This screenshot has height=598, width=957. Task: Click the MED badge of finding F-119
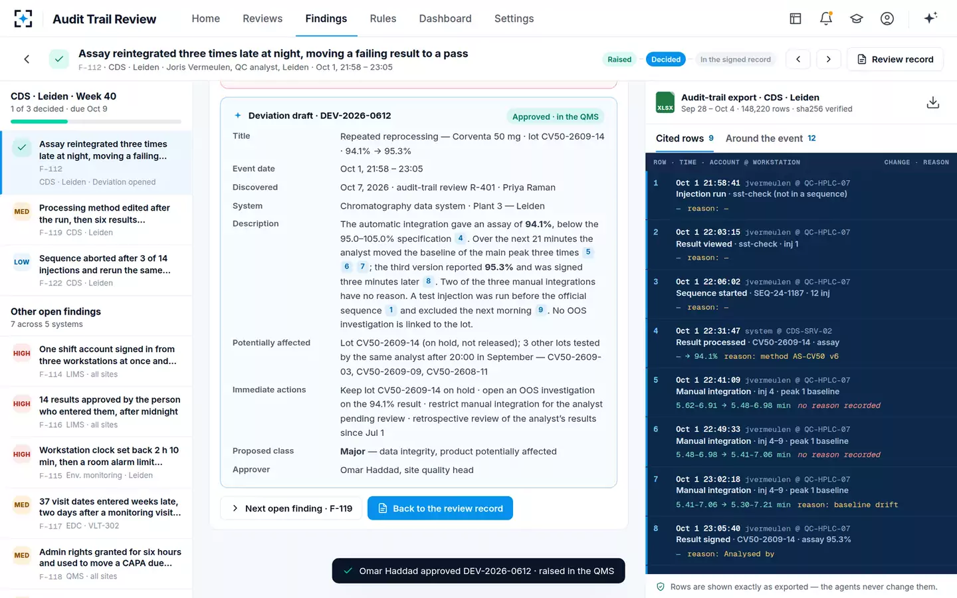(x=22, y=212)
